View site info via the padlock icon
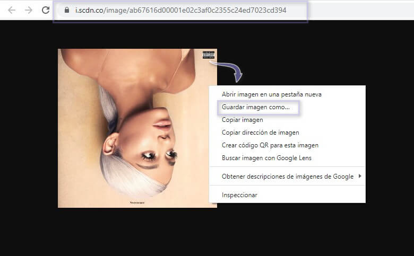 pyautogui.click(x=67, y=10)
